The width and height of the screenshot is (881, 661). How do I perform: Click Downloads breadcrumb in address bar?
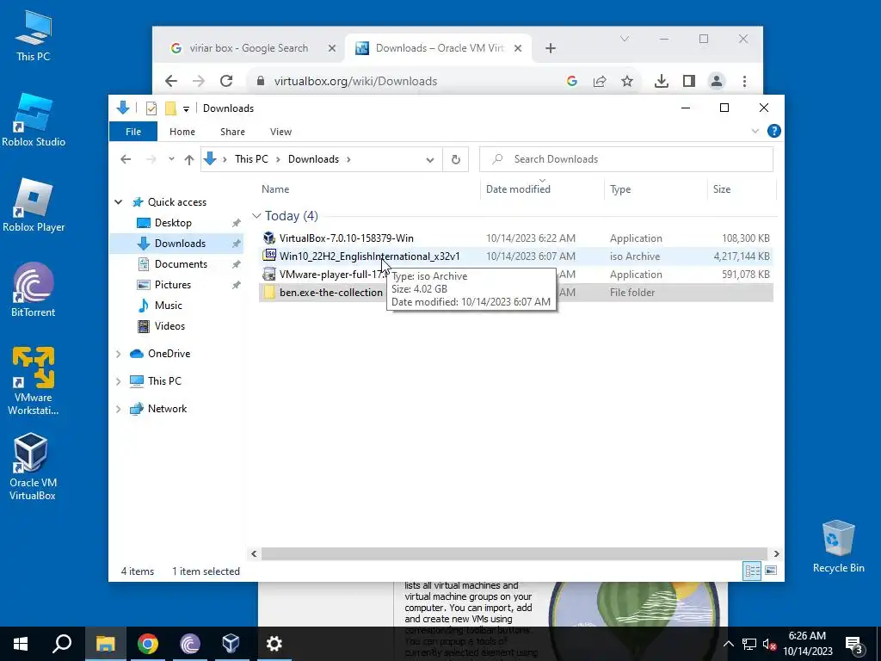(313, 159)
